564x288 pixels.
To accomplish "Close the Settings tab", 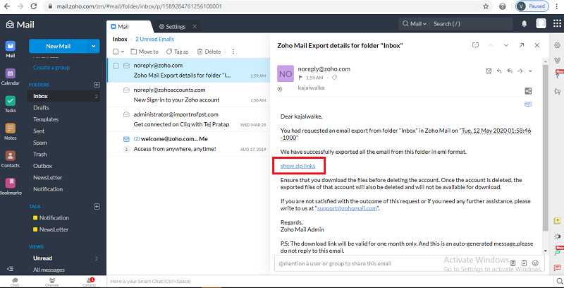I will pyautogui.click(x=195, y=27).
